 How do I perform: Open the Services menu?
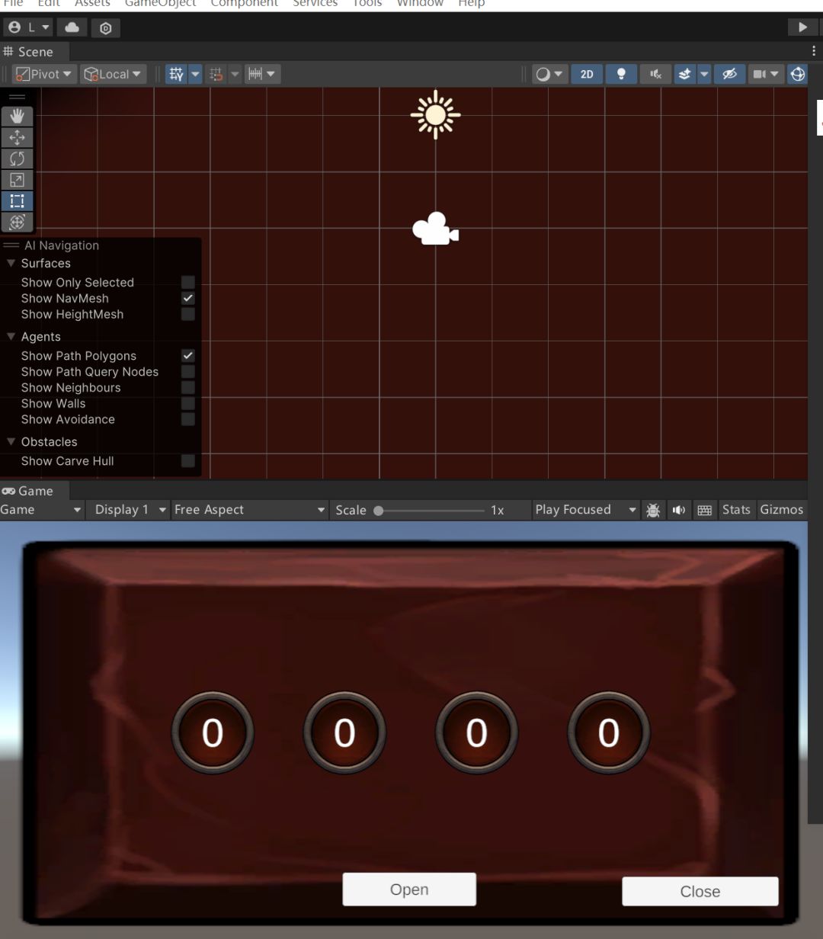click(315, 4)
